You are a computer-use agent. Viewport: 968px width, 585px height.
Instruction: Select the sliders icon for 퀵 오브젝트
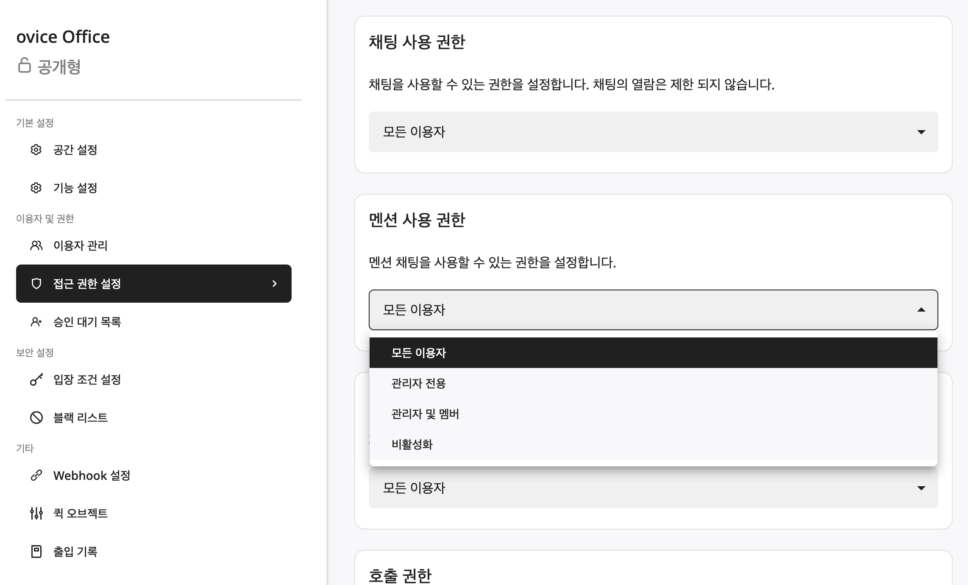(36, 513)
